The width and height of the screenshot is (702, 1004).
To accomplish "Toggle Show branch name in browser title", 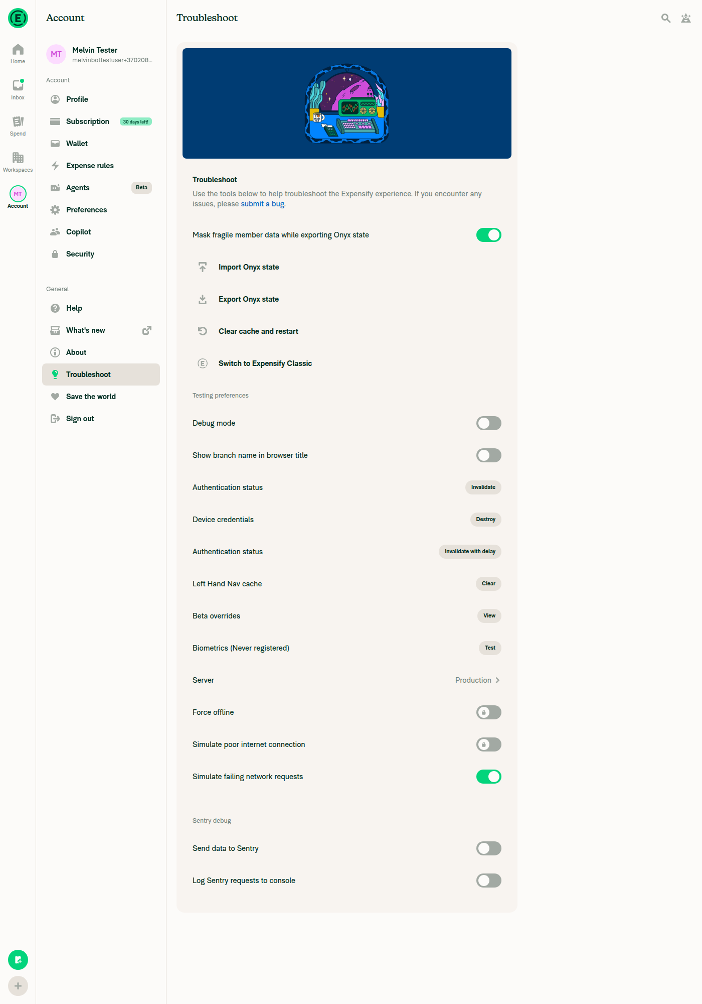I will pyautogui.click(x=489, y=455).
